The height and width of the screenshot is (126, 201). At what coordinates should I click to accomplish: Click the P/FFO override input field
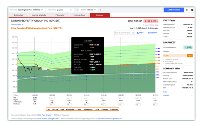pyautogui.click(x=175, y=56)
